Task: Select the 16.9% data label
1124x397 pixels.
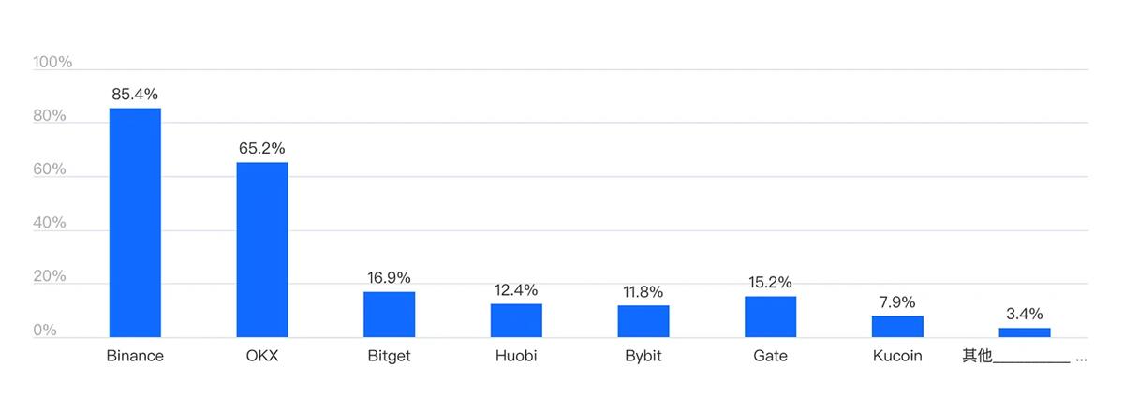Action: (389, 278)
